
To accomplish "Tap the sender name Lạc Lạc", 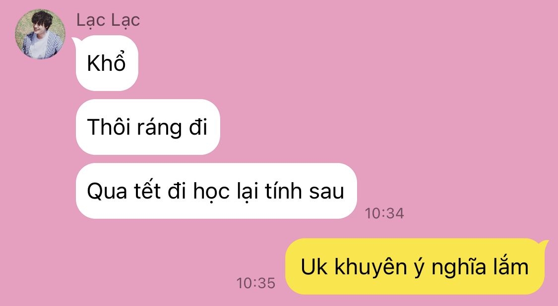I will pos(108,21).
